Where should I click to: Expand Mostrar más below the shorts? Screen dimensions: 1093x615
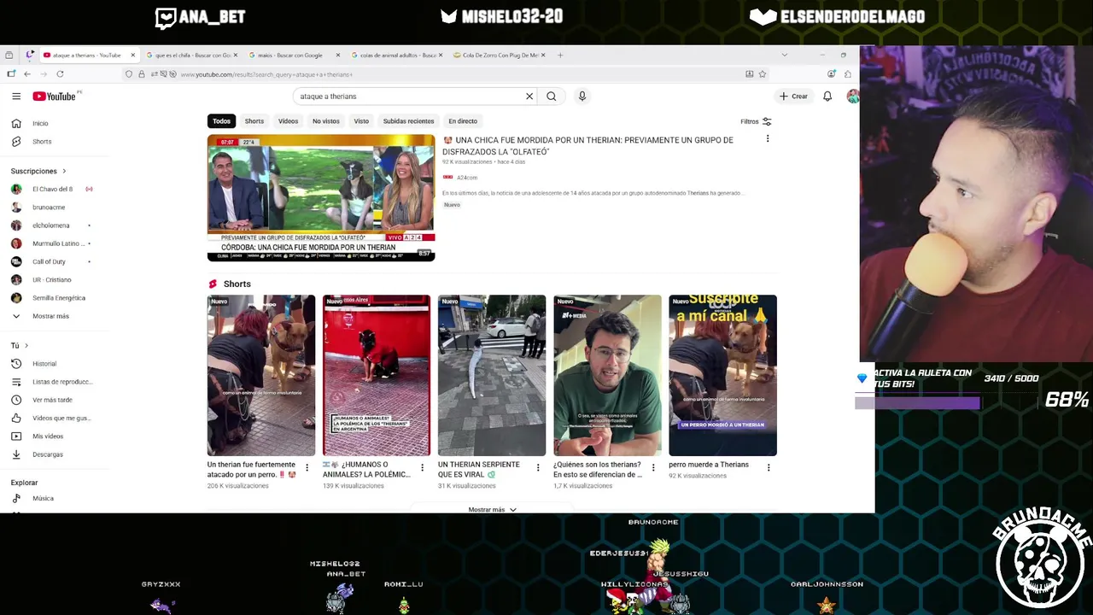click(492, 510)
